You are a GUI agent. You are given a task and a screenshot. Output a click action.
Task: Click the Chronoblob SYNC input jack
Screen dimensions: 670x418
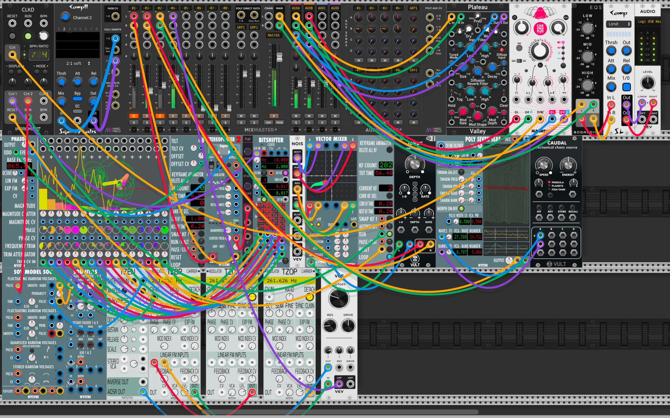pos(540,119)
